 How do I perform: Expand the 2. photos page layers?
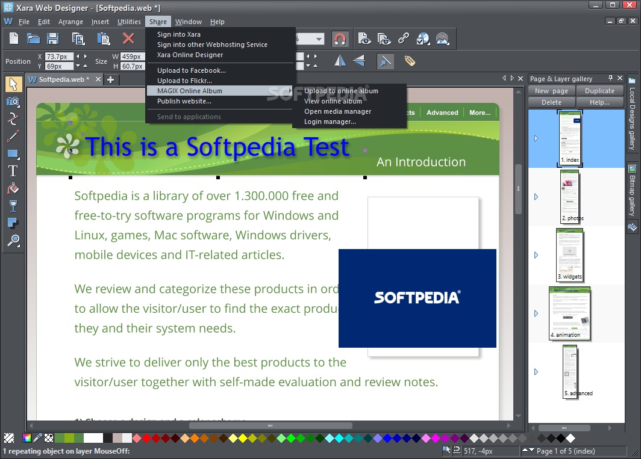coord(536,197)
